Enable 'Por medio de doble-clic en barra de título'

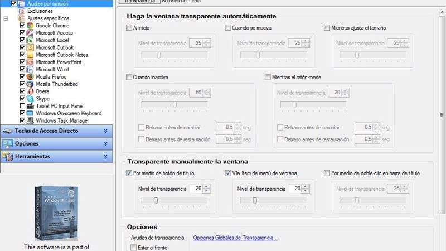(x=327, y=173)
